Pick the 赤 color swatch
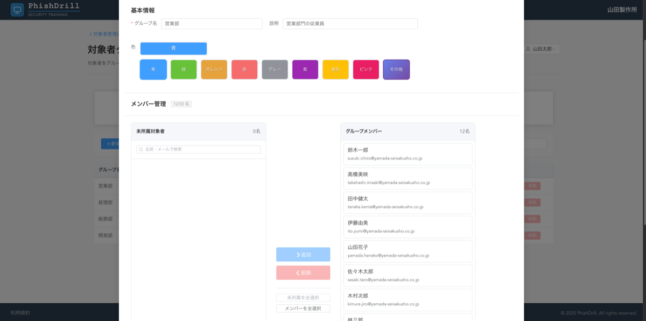 (x=244, y=69)
